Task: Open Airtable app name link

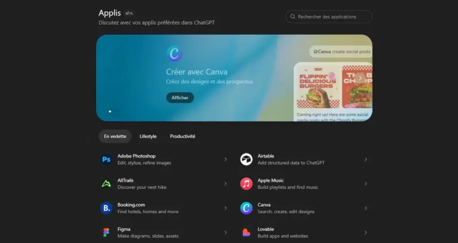Action: pos(266,156)
